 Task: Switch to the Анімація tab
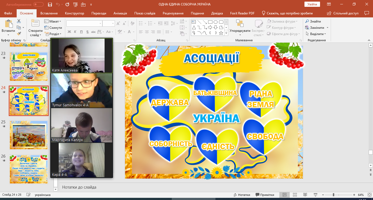(x=120, y=13)
